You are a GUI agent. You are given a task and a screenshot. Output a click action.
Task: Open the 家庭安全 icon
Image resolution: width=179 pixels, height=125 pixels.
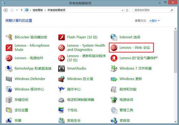[x=62, y=120]
